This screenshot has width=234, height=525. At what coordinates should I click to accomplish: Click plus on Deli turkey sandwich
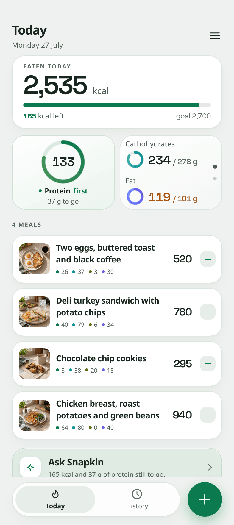(208, 312)
